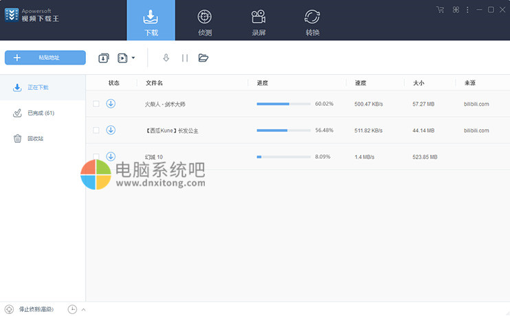Open the three-dot menu in title bar

click(x=467, y=10)
